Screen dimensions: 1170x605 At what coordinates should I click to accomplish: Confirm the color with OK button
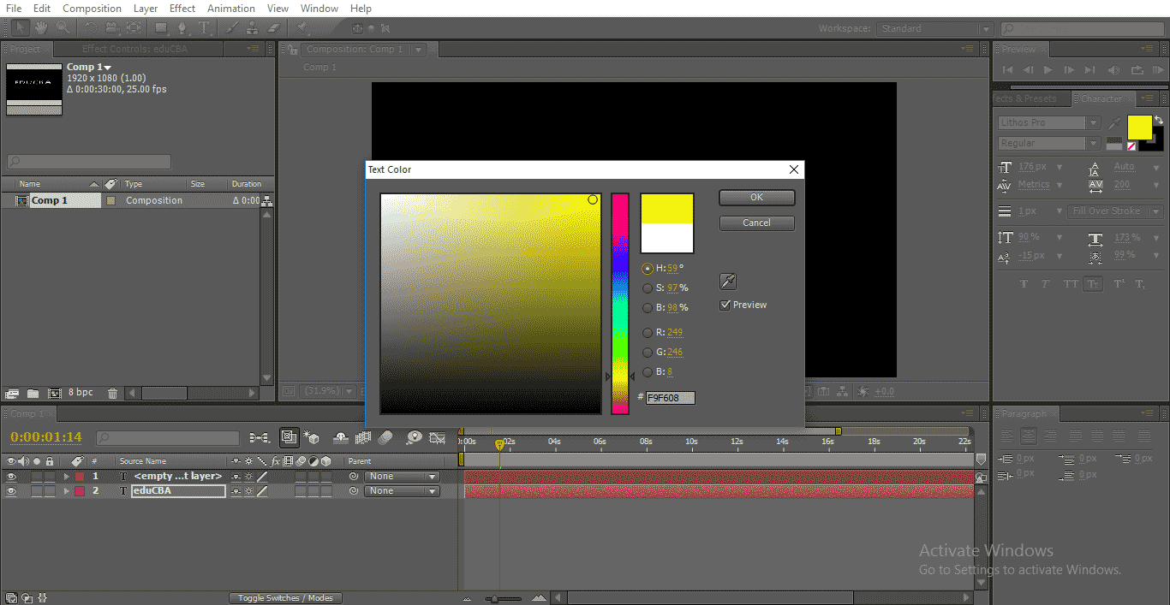(x=756, y=198)
